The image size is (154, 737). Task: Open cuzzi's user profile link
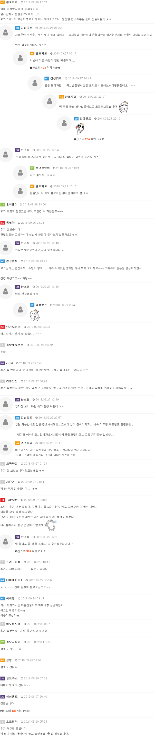tap(9, 363)
